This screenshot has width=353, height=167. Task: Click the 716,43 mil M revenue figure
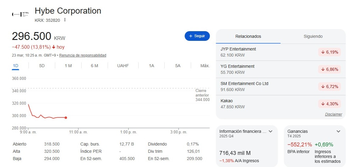(x=235, y=153)
